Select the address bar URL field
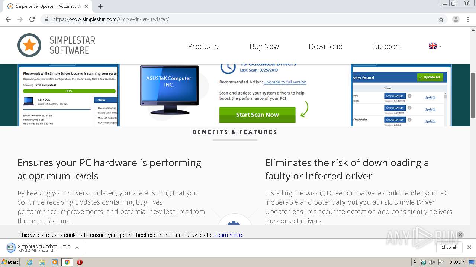 click(244, 19)
